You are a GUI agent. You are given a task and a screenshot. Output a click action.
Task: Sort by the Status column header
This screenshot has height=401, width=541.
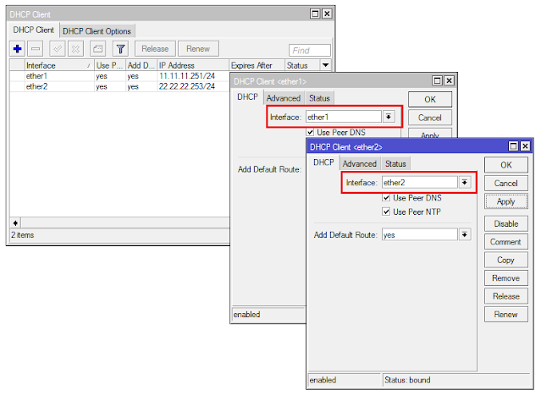[x=302, y=65]
